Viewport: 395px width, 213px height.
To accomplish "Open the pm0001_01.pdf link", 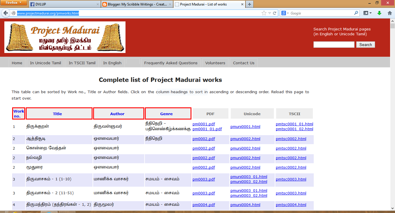I will coord(207,129).
